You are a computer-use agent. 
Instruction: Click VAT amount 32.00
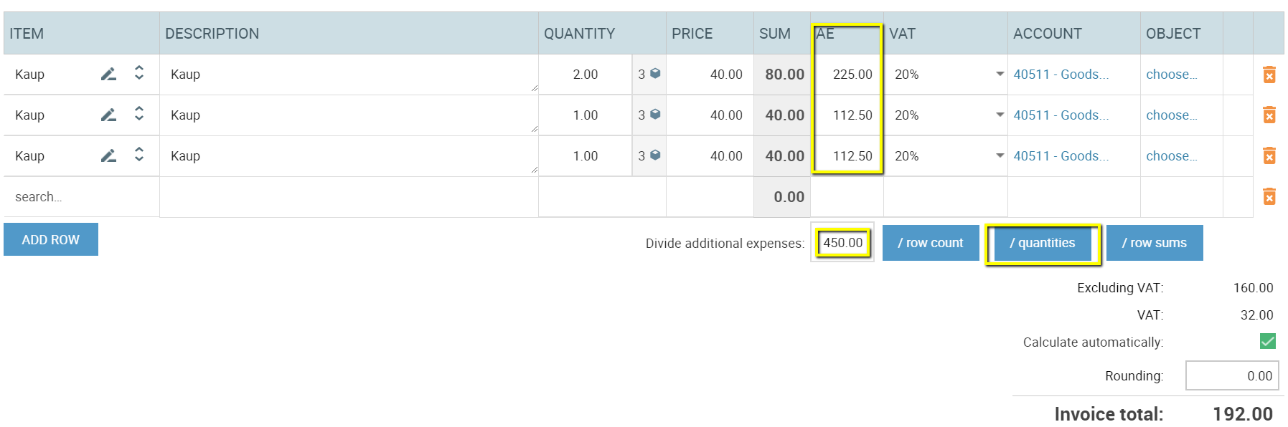coord(1257,315)
